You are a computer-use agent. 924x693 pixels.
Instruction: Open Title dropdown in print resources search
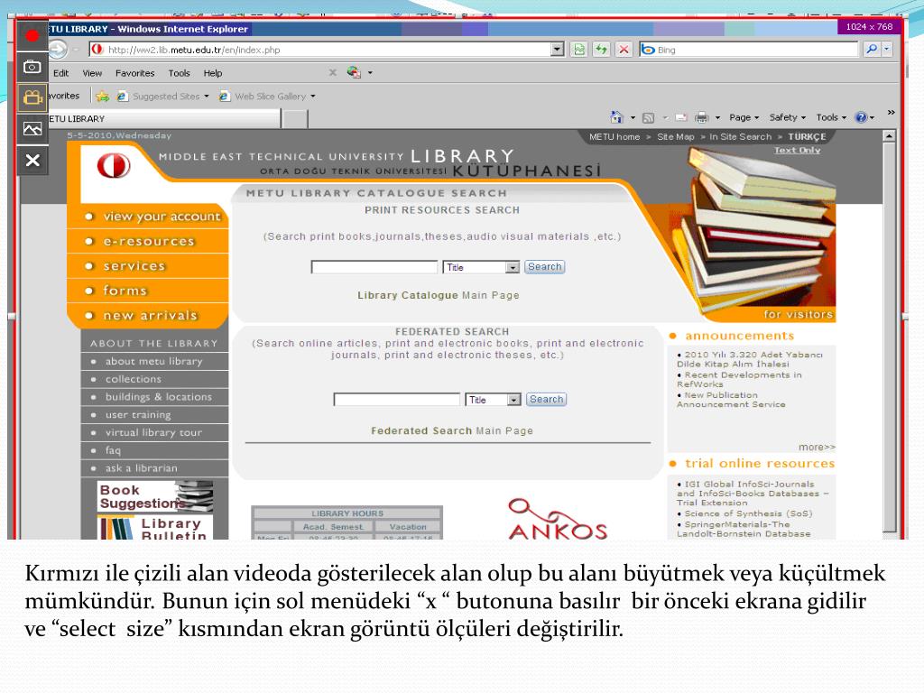coord(481,267)
